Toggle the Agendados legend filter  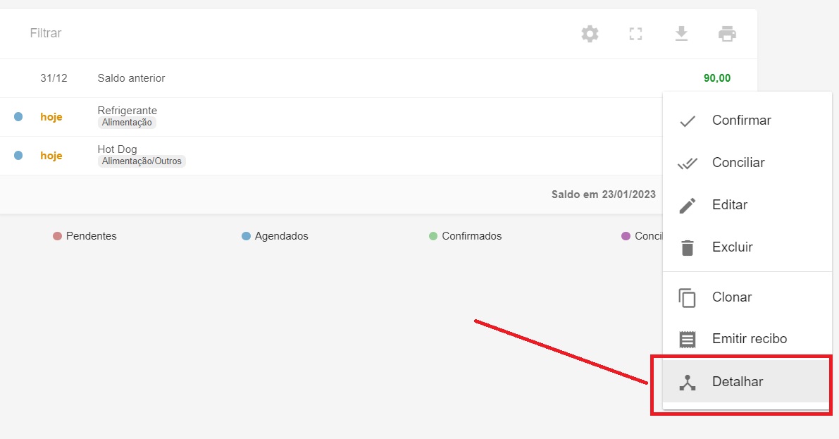click(275, 236)
